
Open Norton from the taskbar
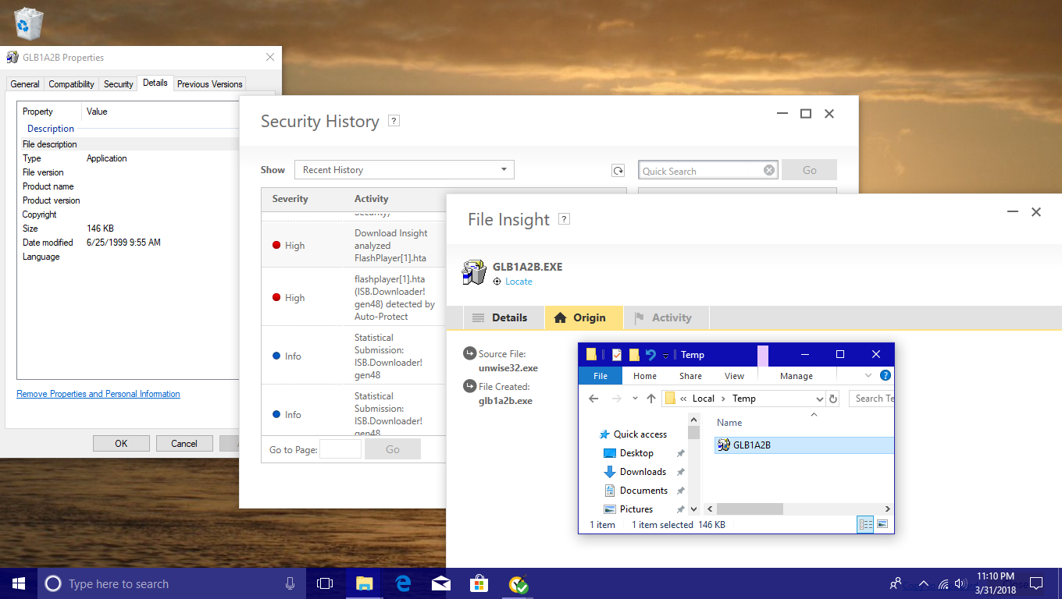click(x=519, y=583)
